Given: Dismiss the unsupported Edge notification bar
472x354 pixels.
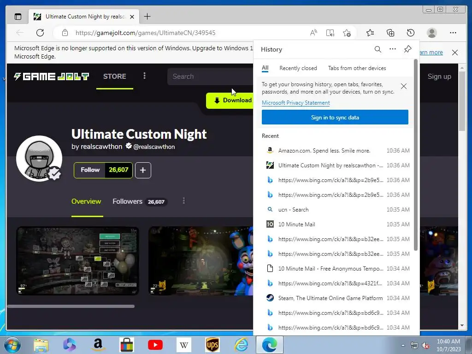Looking at the screenshot, I should coord(455,53).
